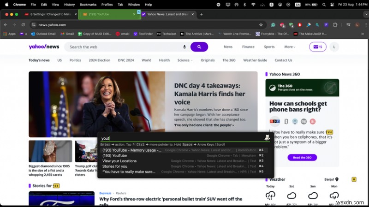Reload the current page
The image size is (369, 207).
coord(23,25)
